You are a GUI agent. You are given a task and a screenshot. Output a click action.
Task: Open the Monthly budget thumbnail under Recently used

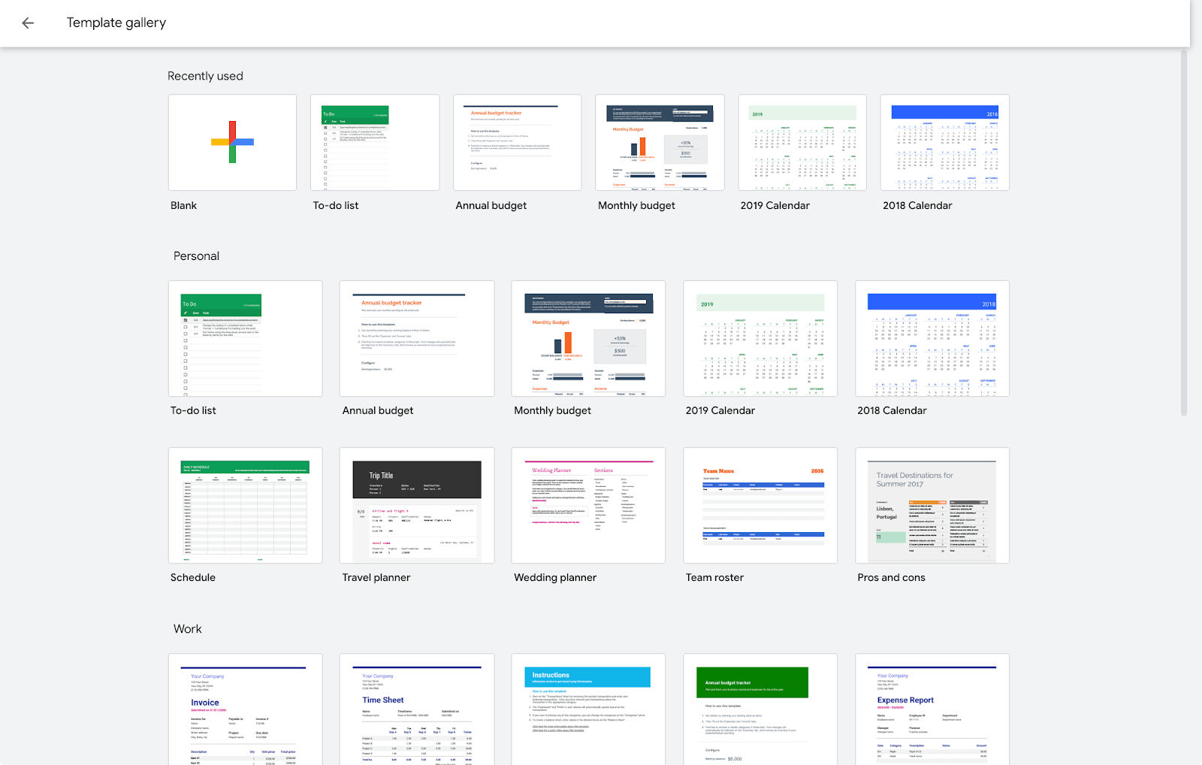(x=660, y=142)
